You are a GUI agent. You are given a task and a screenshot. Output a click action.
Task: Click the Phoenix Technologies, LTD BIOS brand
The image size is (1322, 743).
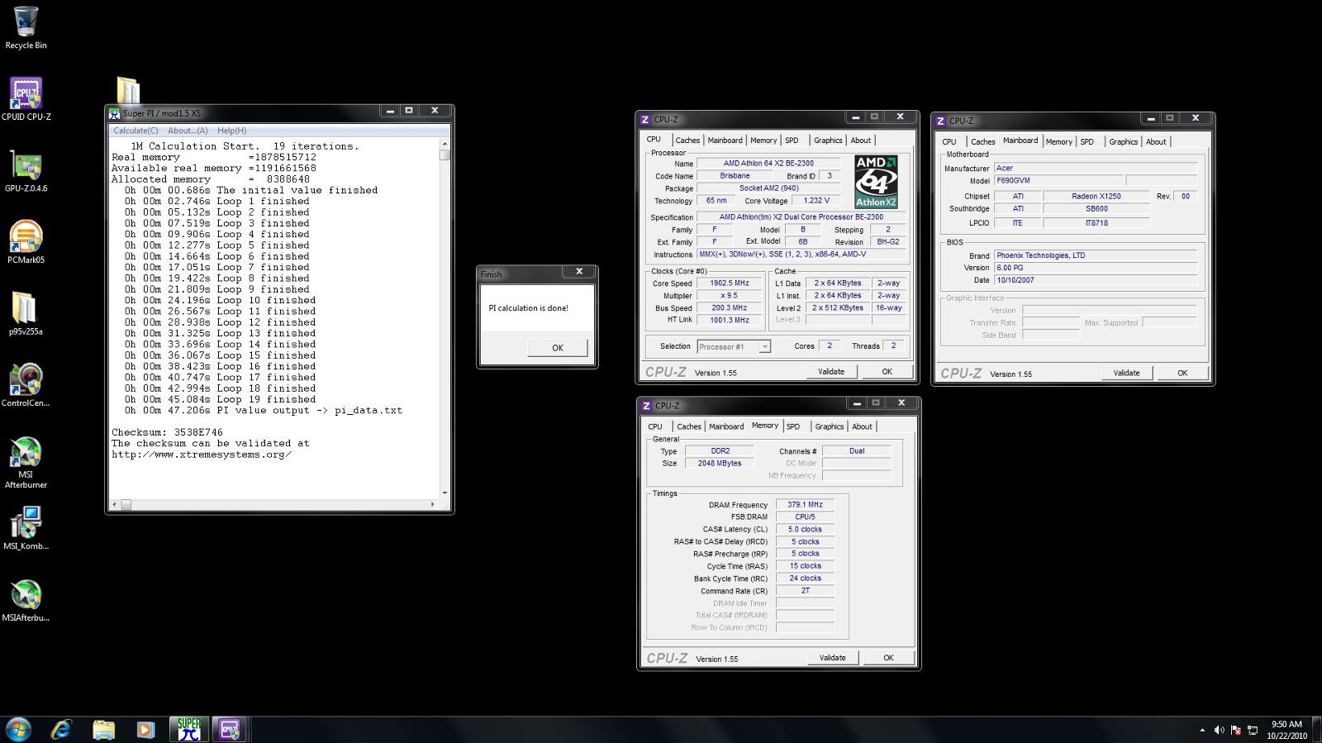click(x=1096, y=255)
